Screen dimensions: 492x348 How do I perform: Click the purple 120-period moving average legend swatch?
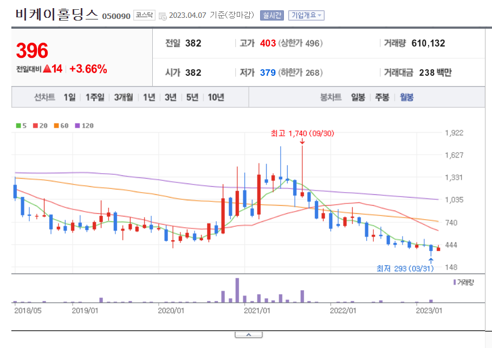point(77,126)
